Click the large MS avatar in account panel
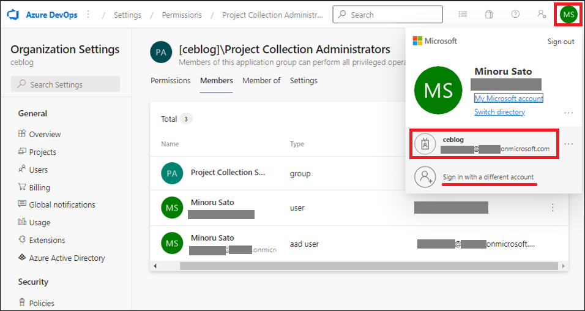The height and width of the screenshot is (311, 585). (x=438, y=90)
